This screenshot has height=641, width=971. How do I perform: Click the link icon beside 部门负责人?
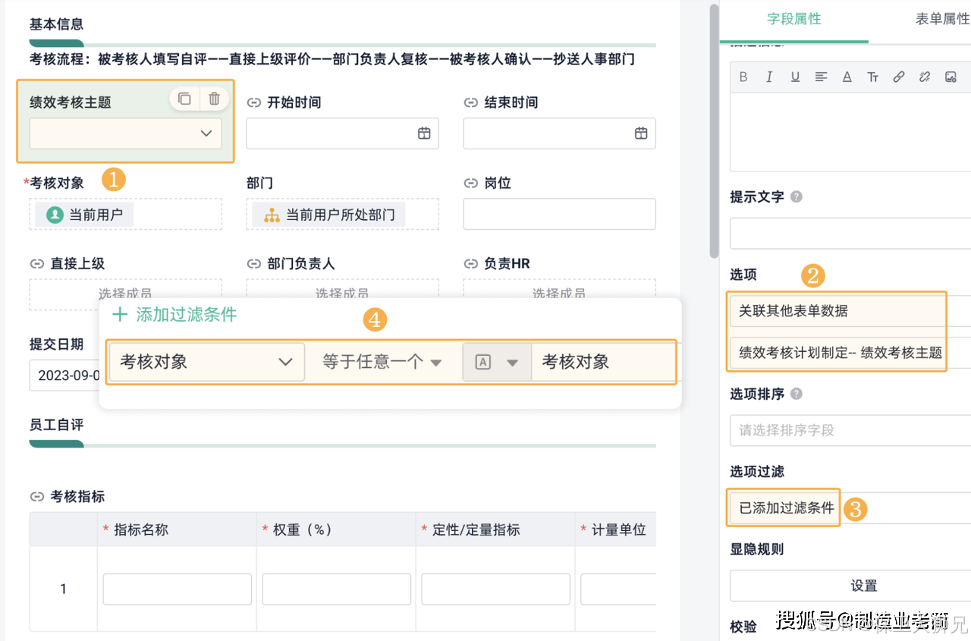(x=254, y=264)
